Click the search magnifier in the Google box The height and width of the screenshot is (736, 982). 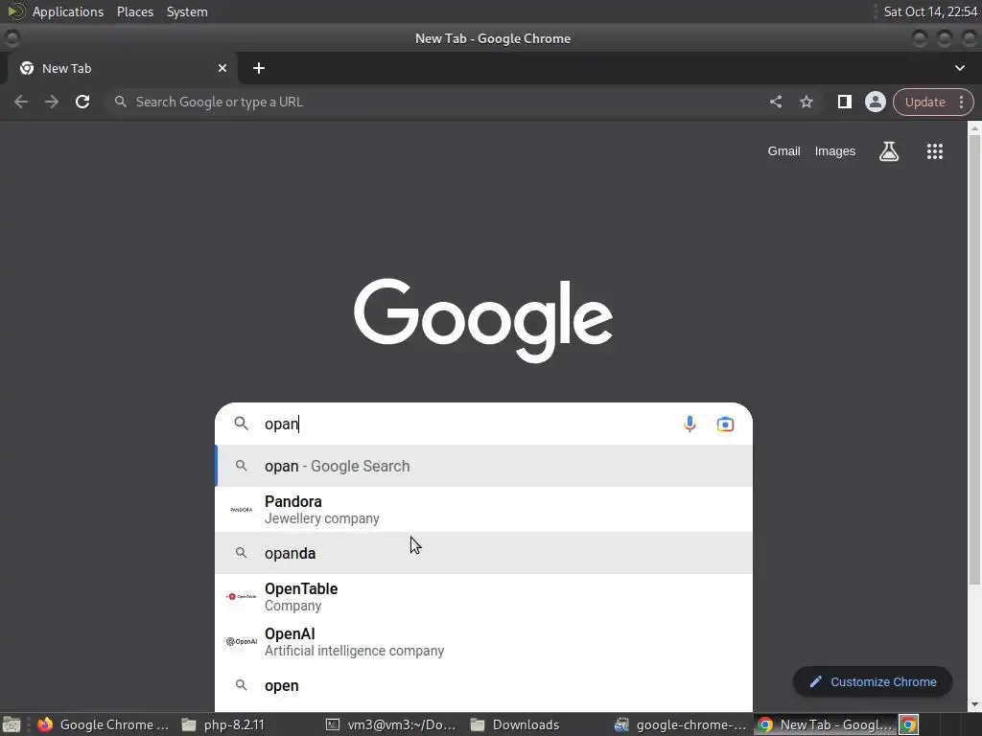click(x=241, y=424)
